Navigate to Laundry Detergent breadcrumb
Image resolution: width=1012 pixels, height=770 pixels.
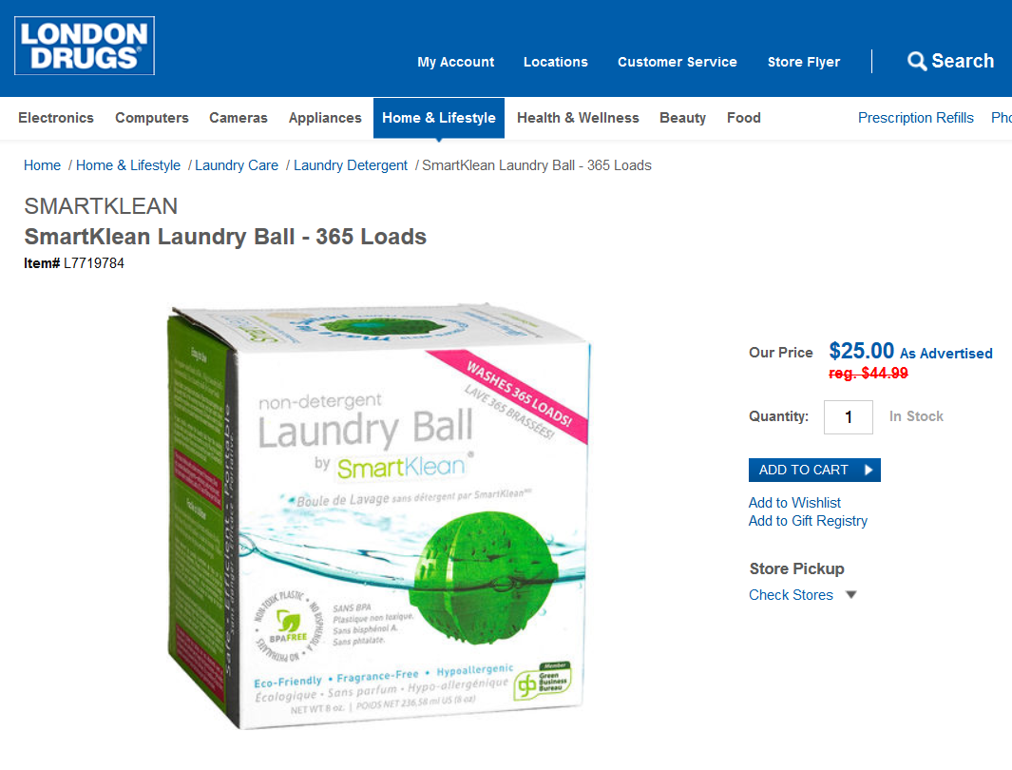pyautogui.click(x=351, y=165)
